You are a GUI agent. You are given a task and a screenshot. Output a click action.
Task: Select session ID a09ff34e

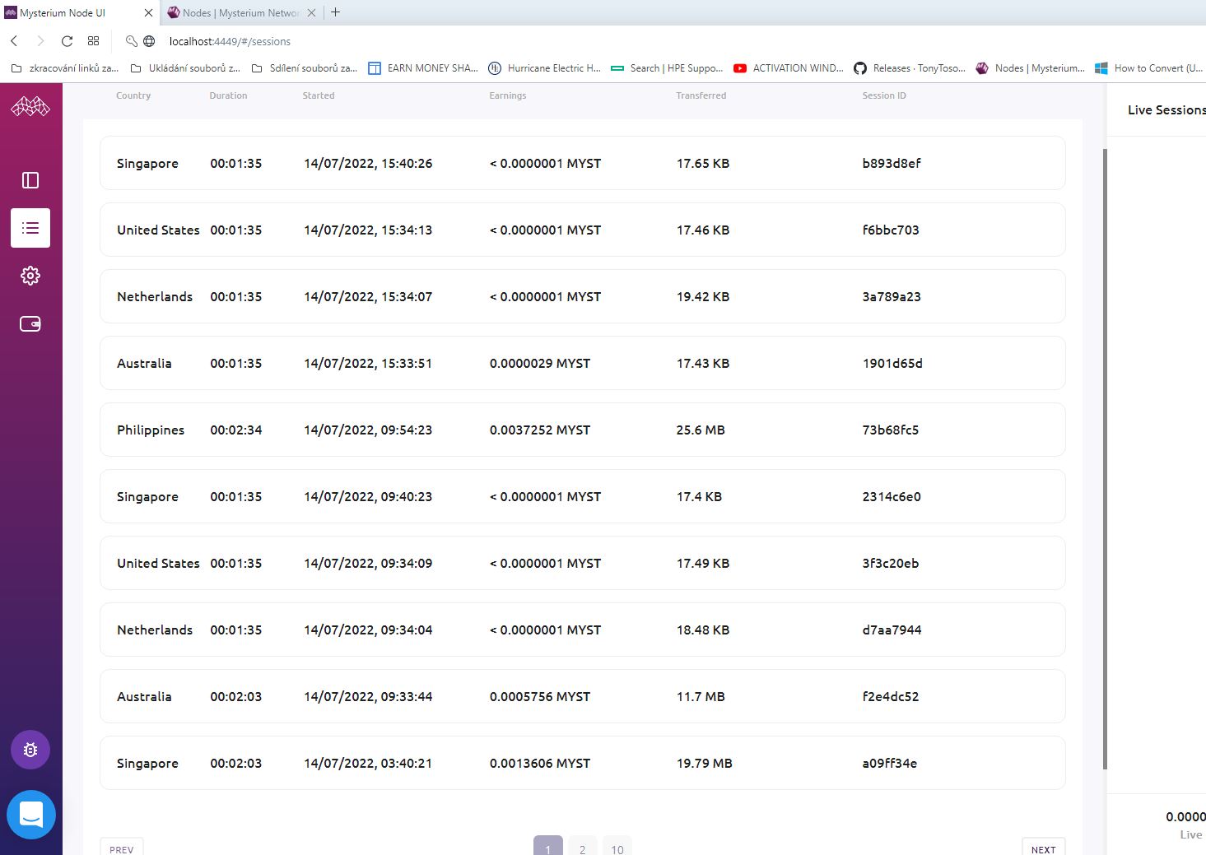tap(890, 763)
